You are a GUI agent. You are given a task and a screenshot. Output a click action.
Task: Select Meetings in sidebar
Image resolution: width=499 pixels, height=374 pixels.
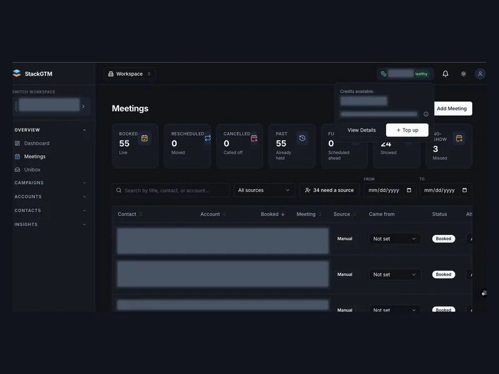(x=35, y=156)
